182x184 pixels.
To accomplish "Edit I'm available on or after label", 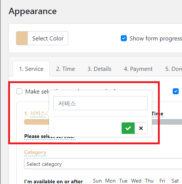I will (53, 181).
